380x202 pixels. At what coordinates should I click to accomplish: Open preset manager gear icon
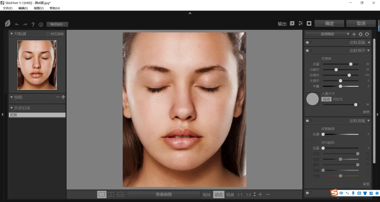point(361,34)
